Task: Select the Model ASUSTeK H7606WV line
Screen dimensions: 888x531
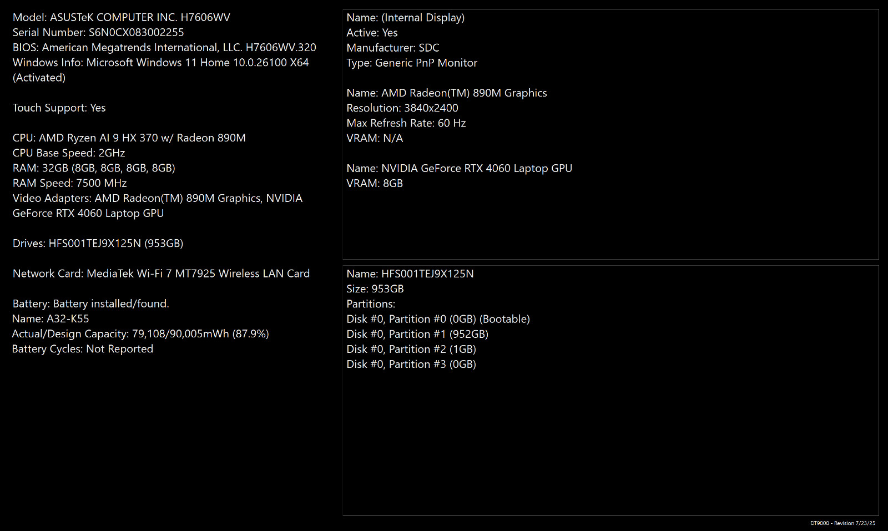Action: (x=121, y=17)
